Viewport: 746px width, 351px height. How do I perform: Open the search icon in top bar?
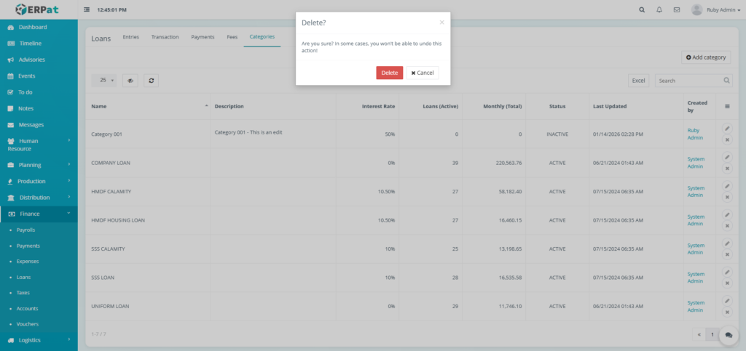pos(641,10)
